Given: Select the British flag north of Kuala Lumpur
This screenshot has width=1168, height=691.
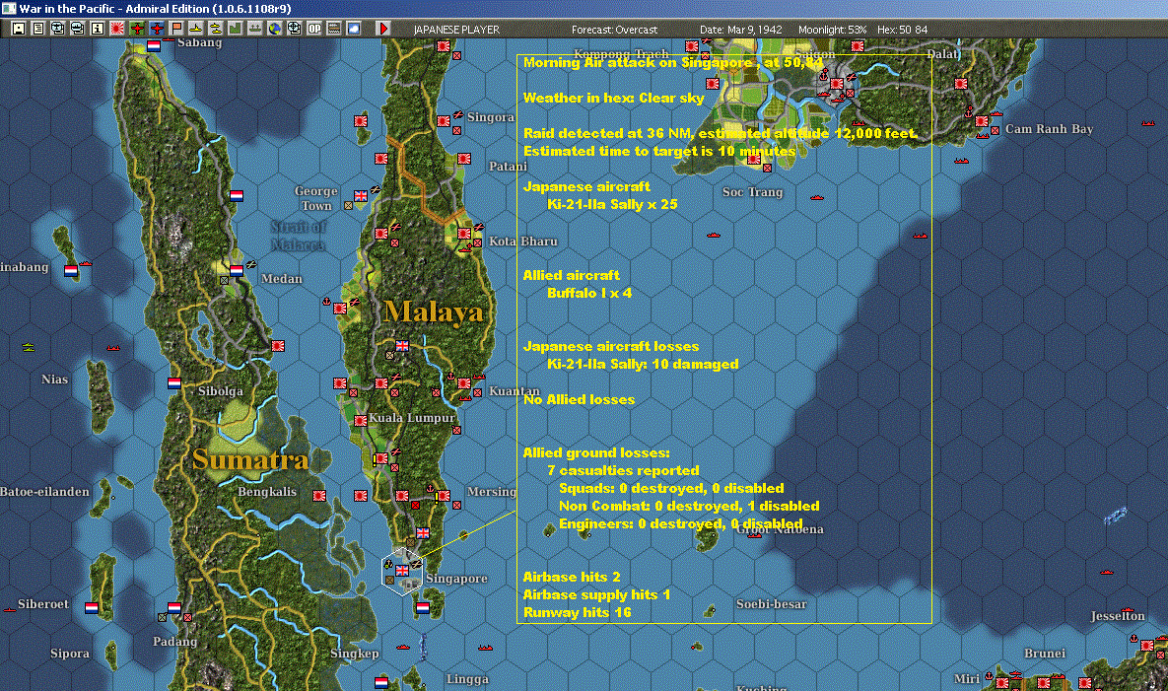Looking at the screenshot, I should pyautogui.click(x=402, y=346).
